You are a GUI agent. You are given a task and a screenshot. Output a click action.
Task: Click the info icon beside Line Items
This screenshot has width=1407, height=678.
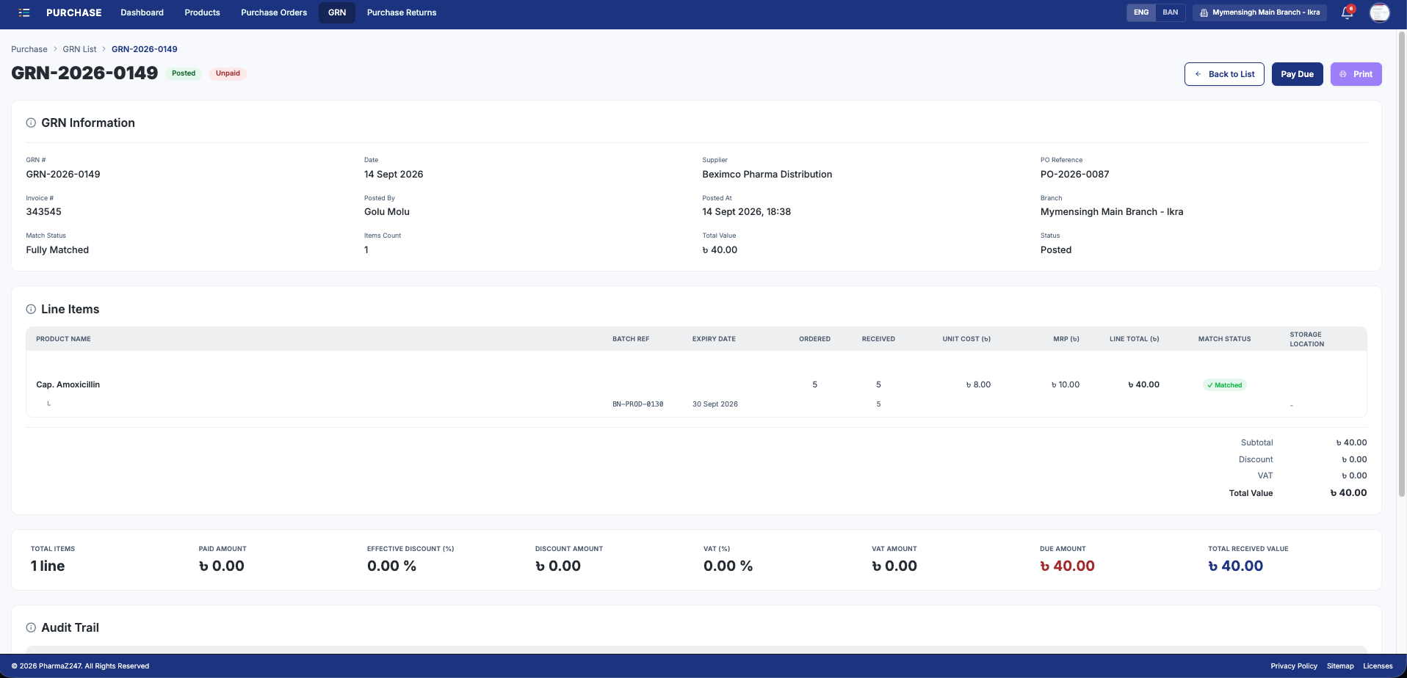(x=31, y=309)
